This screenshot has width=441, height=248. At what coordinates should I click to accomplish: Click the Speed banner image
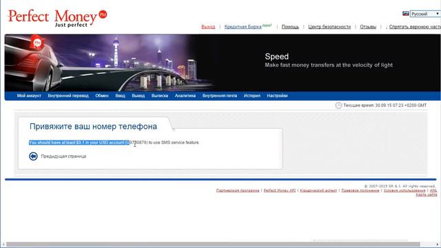(x=223, y=63)
